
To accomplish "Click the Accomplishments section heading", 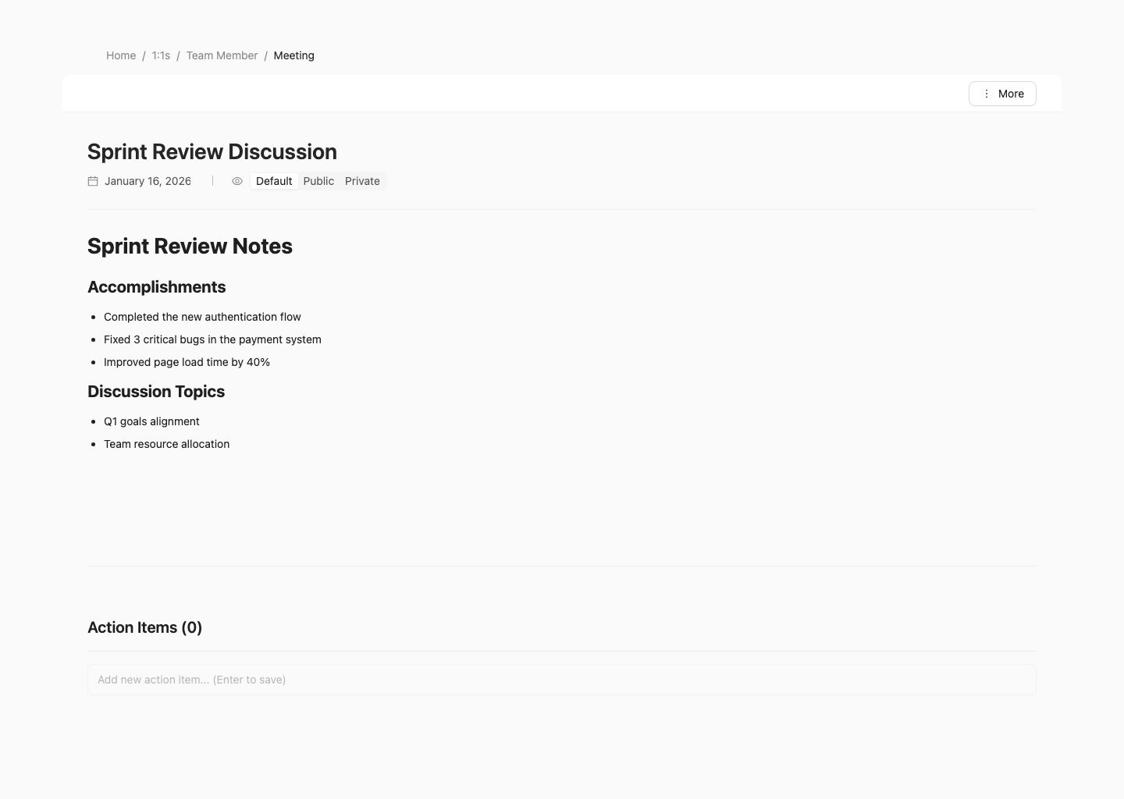I will (x=156, y=286).
